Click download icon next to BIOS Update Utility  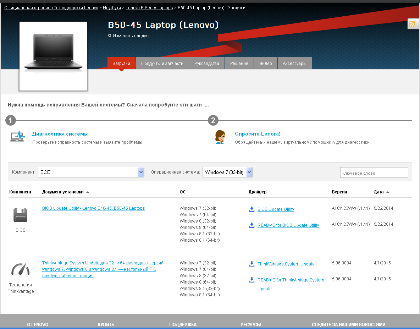click(x=252, y=209)
